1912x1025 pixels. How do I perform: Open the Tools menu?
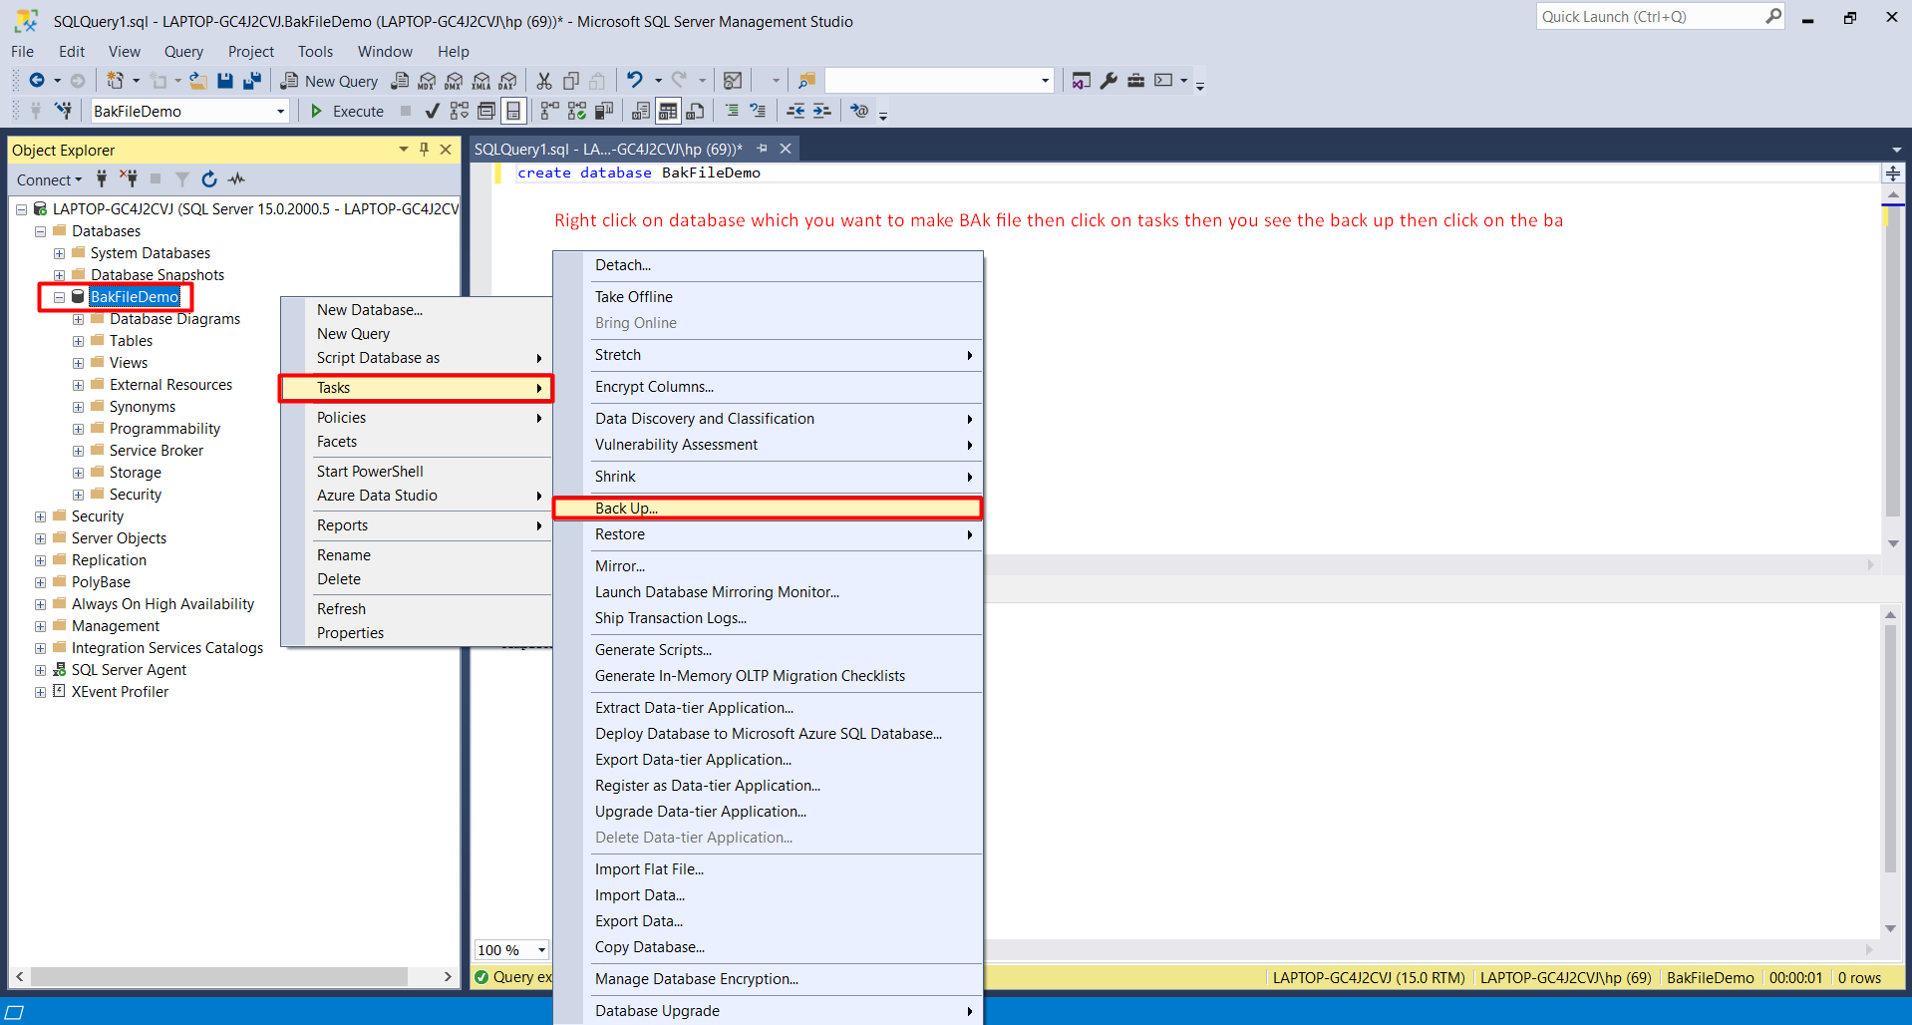(x=315, y=52)
